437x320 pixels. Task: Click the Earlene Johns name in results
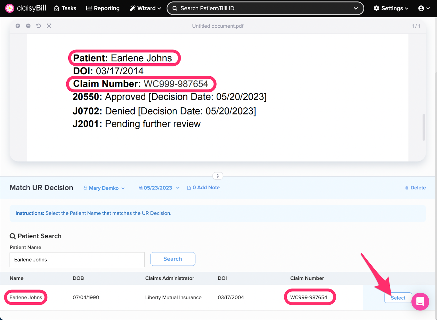pyautogui.click(x=26, y=297)
